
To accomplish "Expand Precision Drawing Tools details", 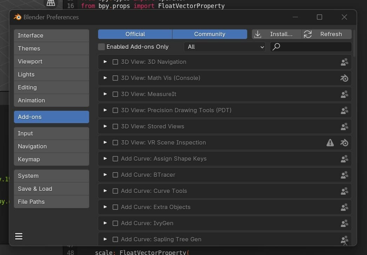I will click(105, 110).
